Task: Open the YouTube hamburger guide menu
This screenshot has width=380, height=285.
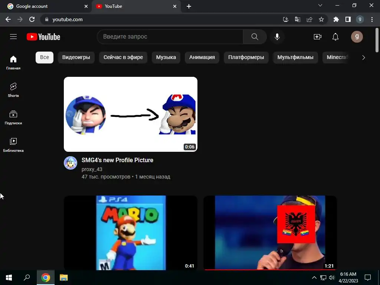Action: click(13, 37)
